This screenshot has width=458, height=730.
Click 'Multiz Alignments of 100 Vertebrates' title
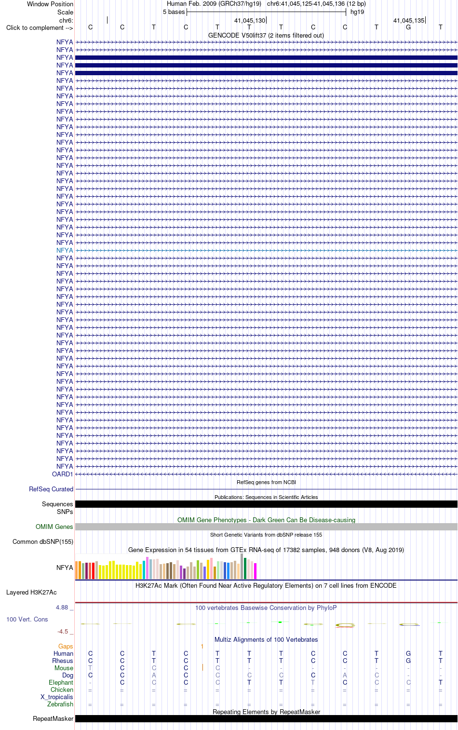click(266, 639)
